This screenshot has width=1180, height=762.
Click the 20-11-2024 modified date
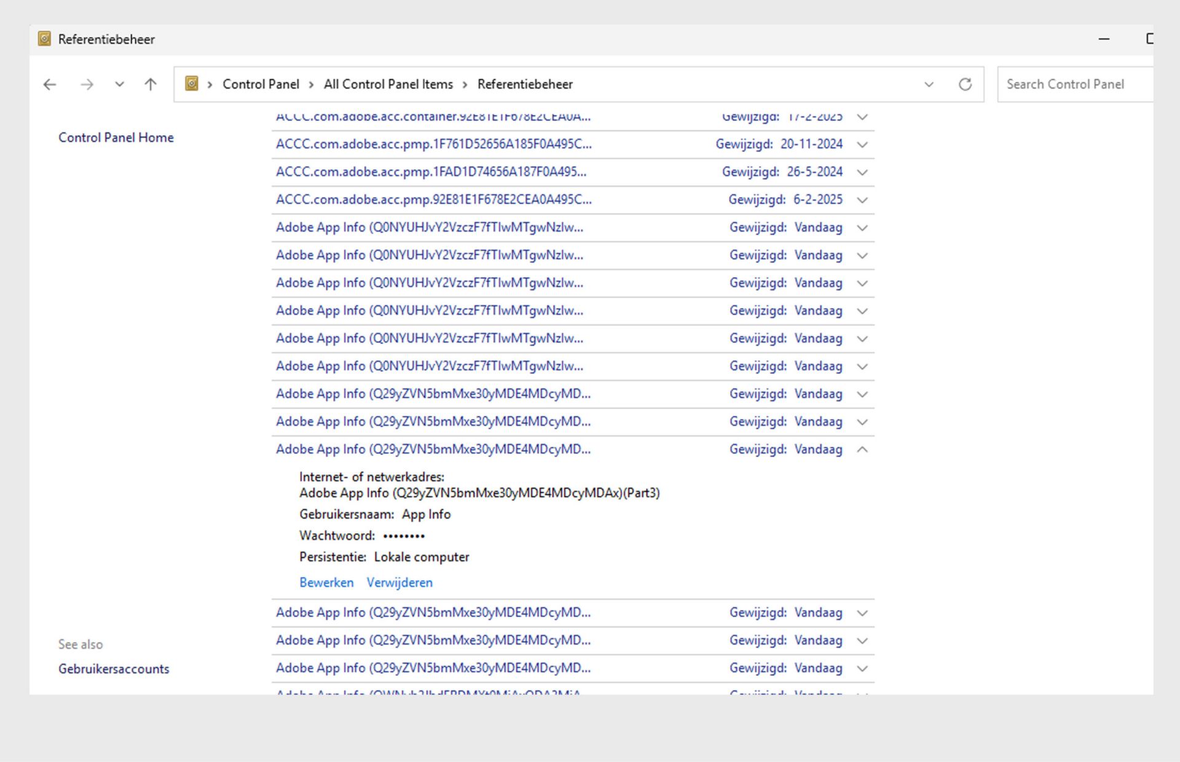(811, 144)
